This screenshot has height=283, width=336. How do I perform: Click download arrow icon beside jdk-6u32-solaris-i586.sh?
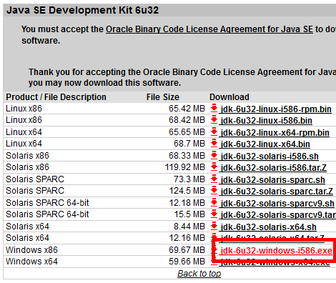(214, 155)
